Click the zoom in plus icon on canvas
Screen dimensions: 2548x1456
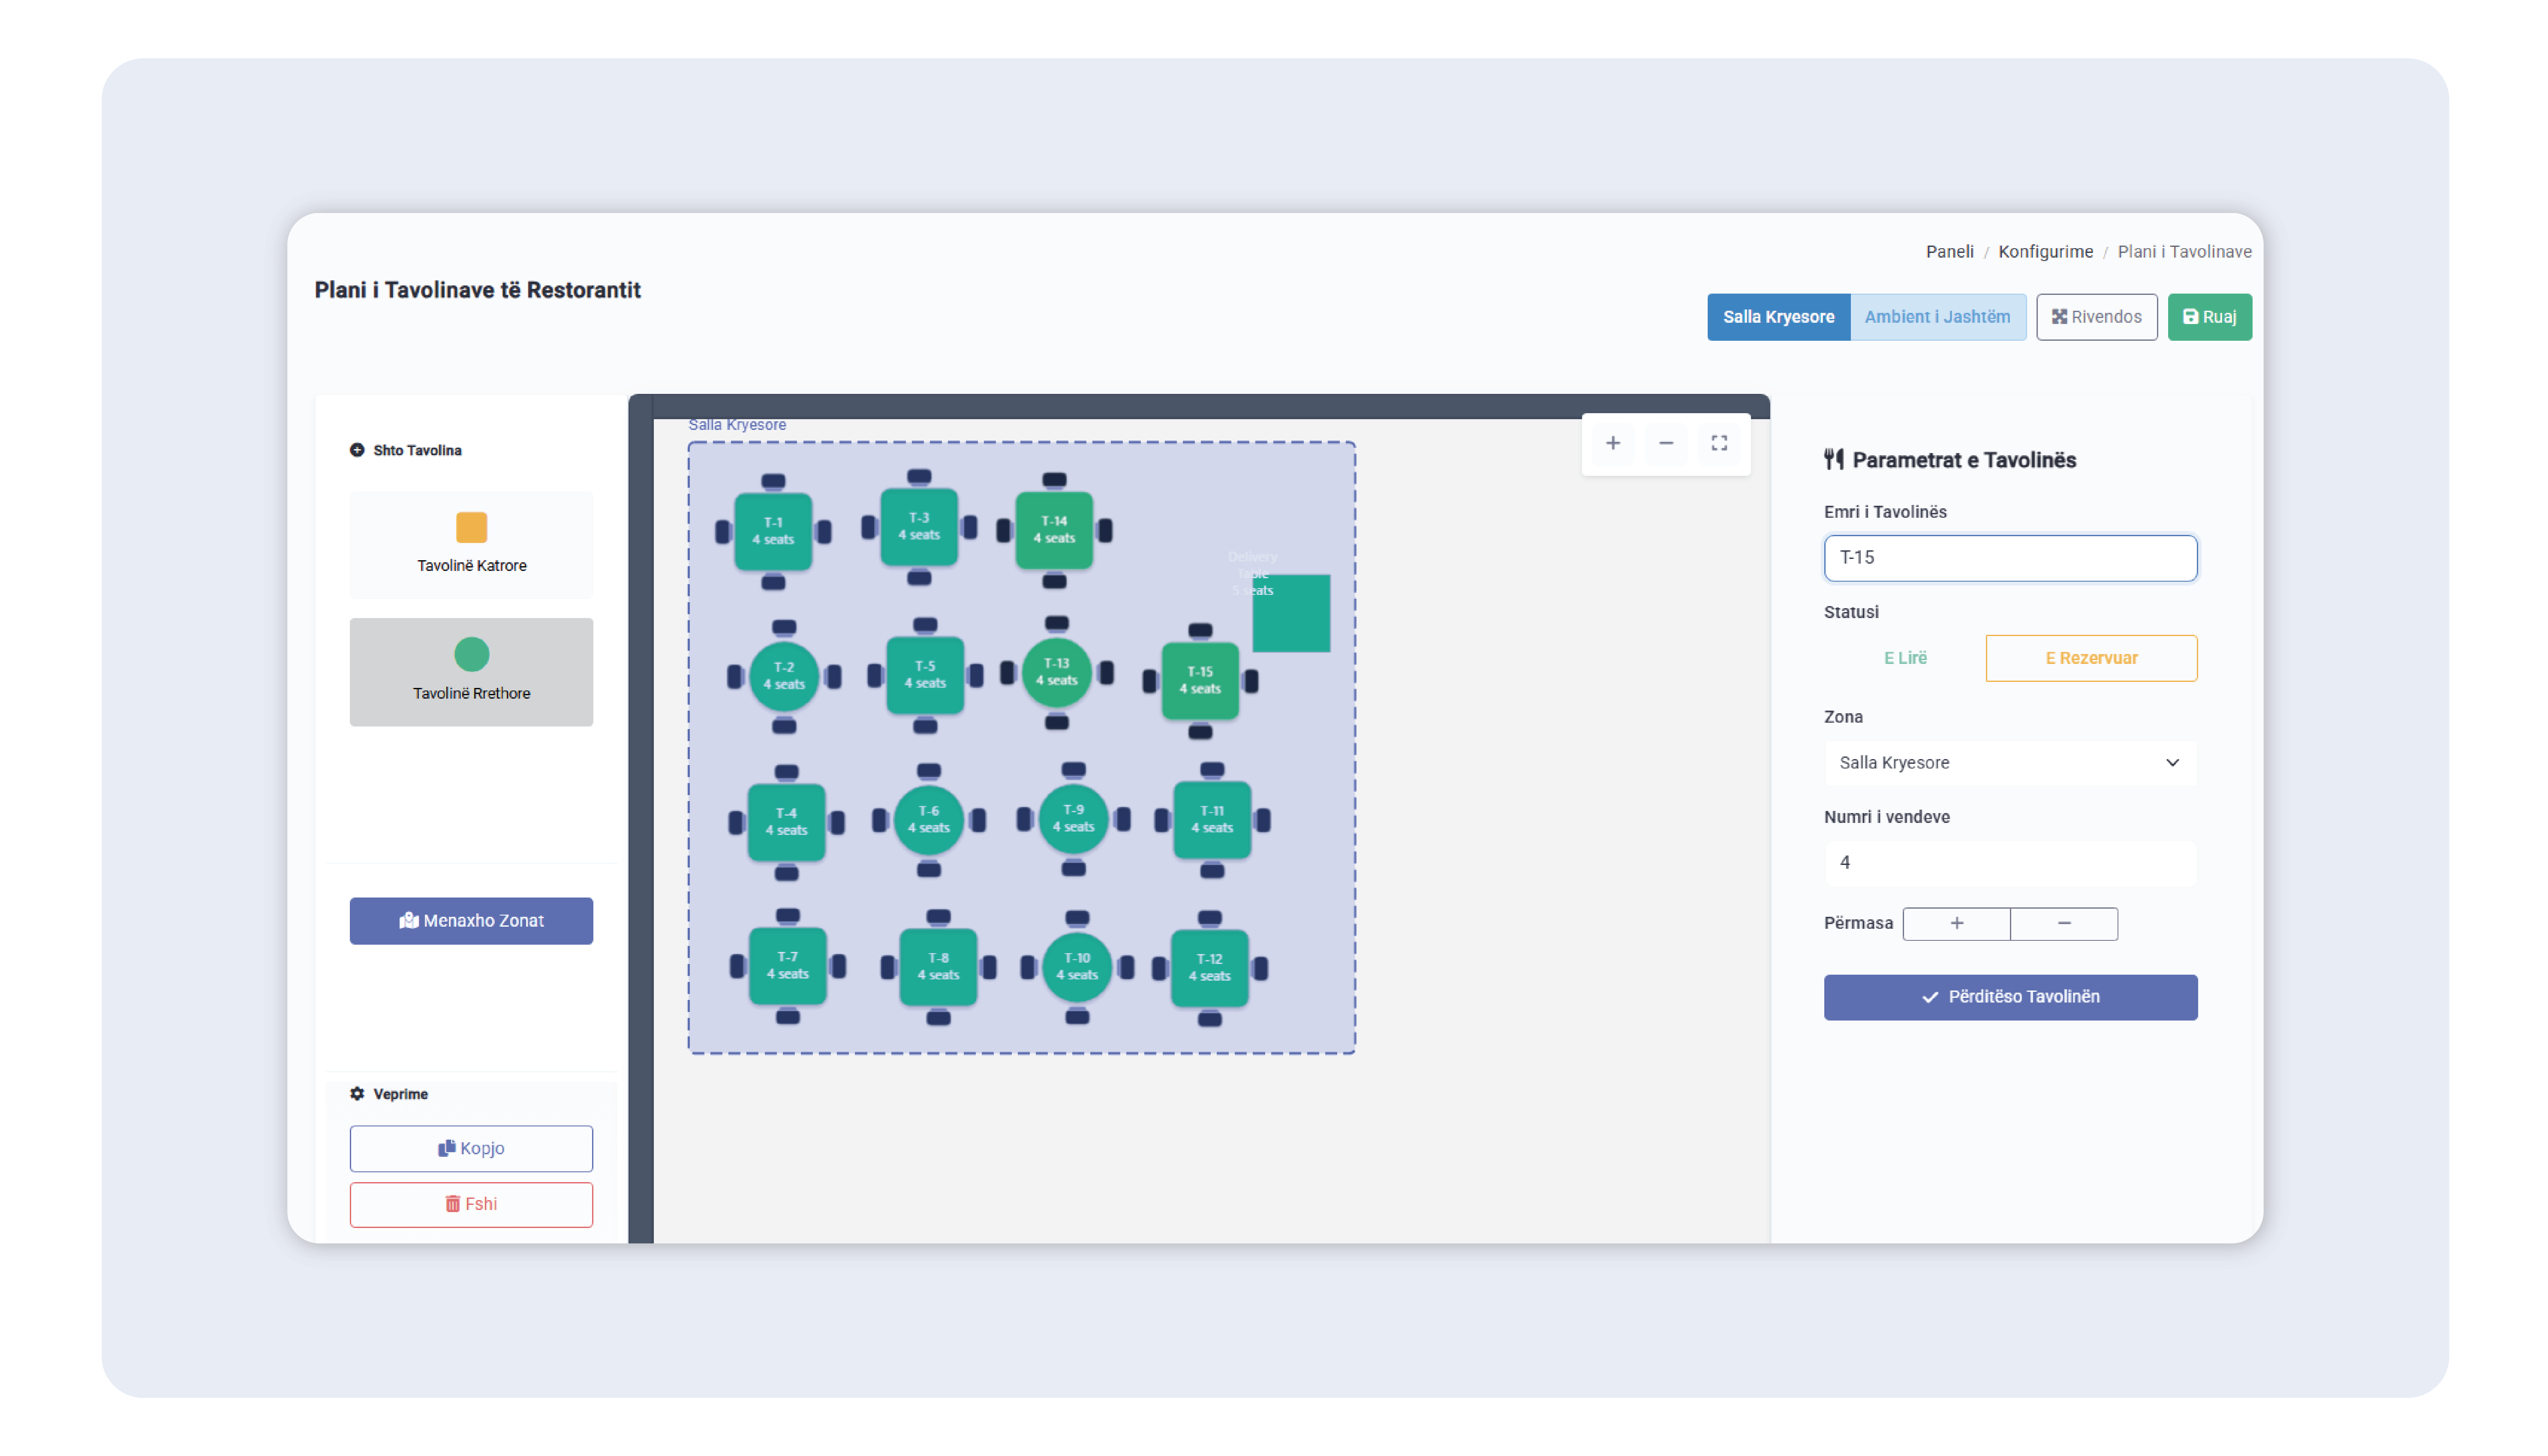[x=1612, y=443]
